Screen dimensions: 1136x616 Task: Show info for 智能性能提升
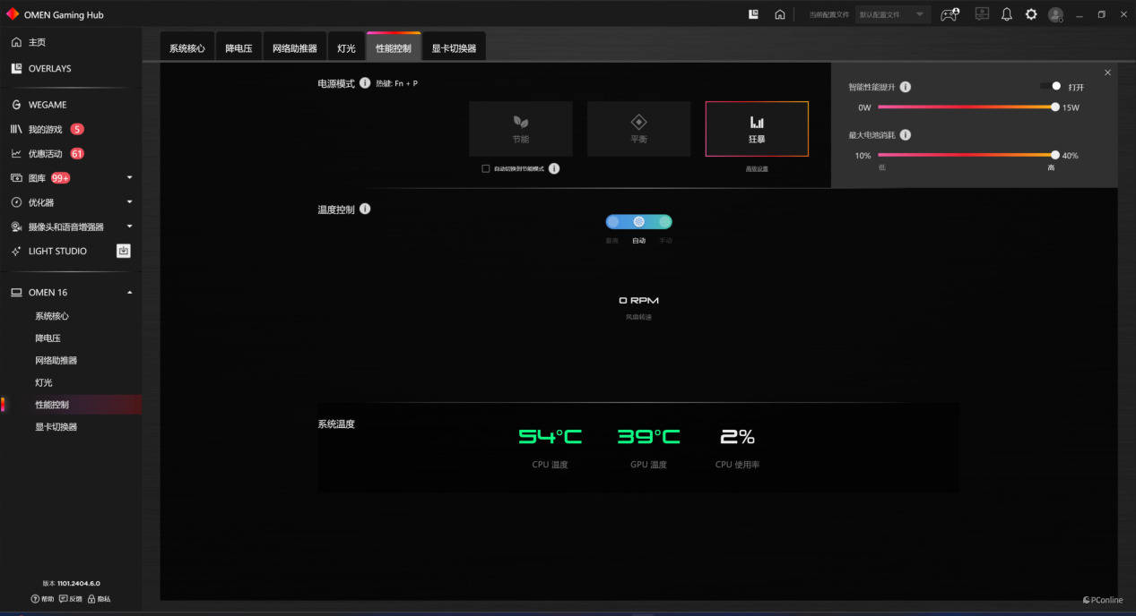[x=906, y=87]
